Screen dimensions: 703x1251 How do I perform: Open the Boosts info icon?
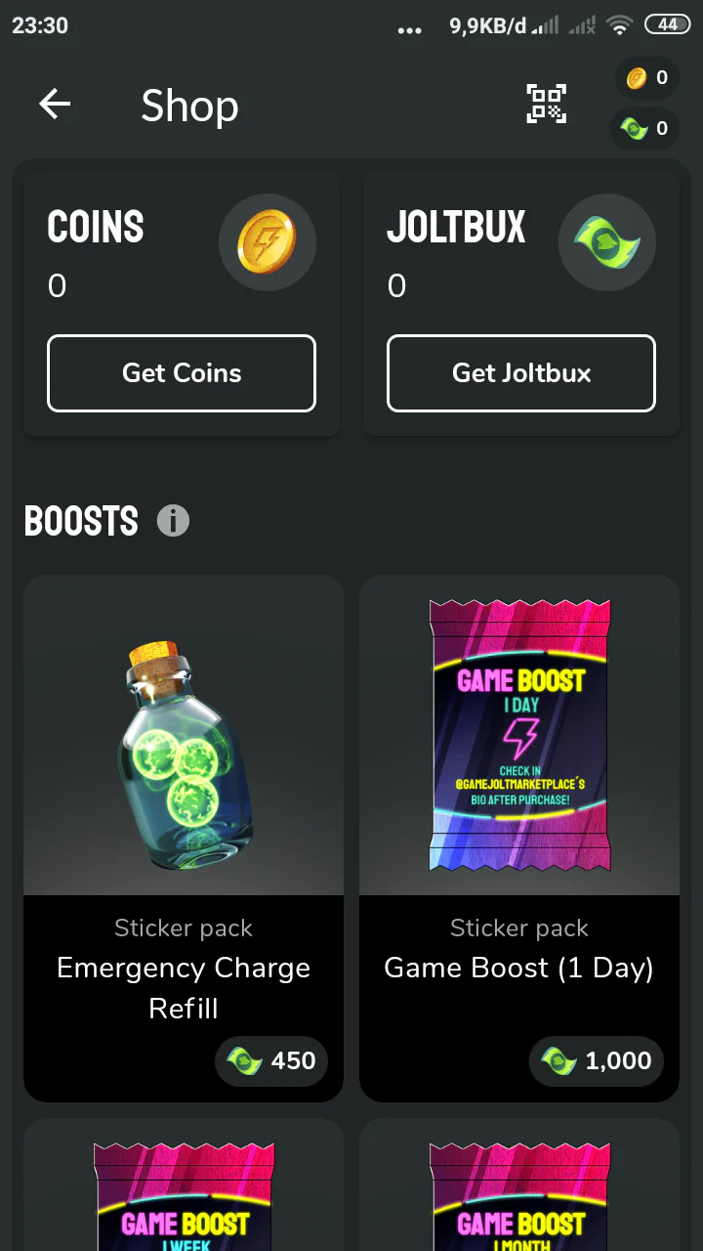(x=173, y=521)
